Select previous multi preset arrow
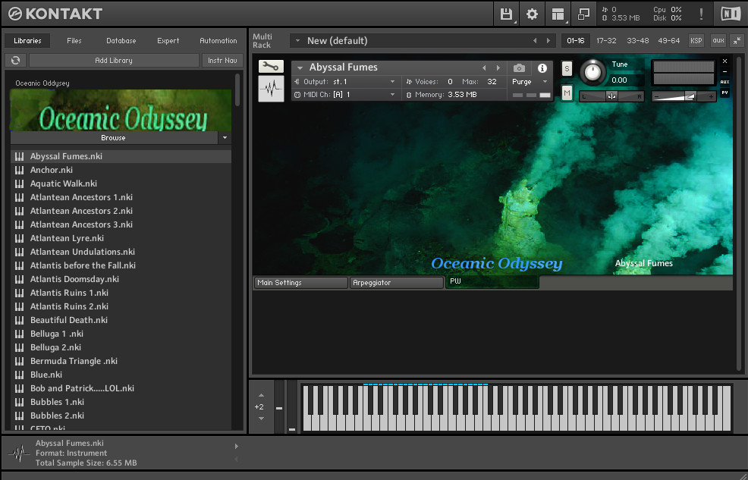 [535, 41]
